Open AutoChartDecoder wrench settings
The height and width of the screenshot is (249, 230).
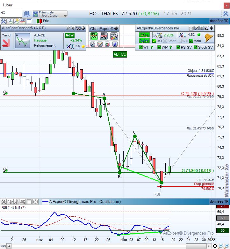coord(68,28)
